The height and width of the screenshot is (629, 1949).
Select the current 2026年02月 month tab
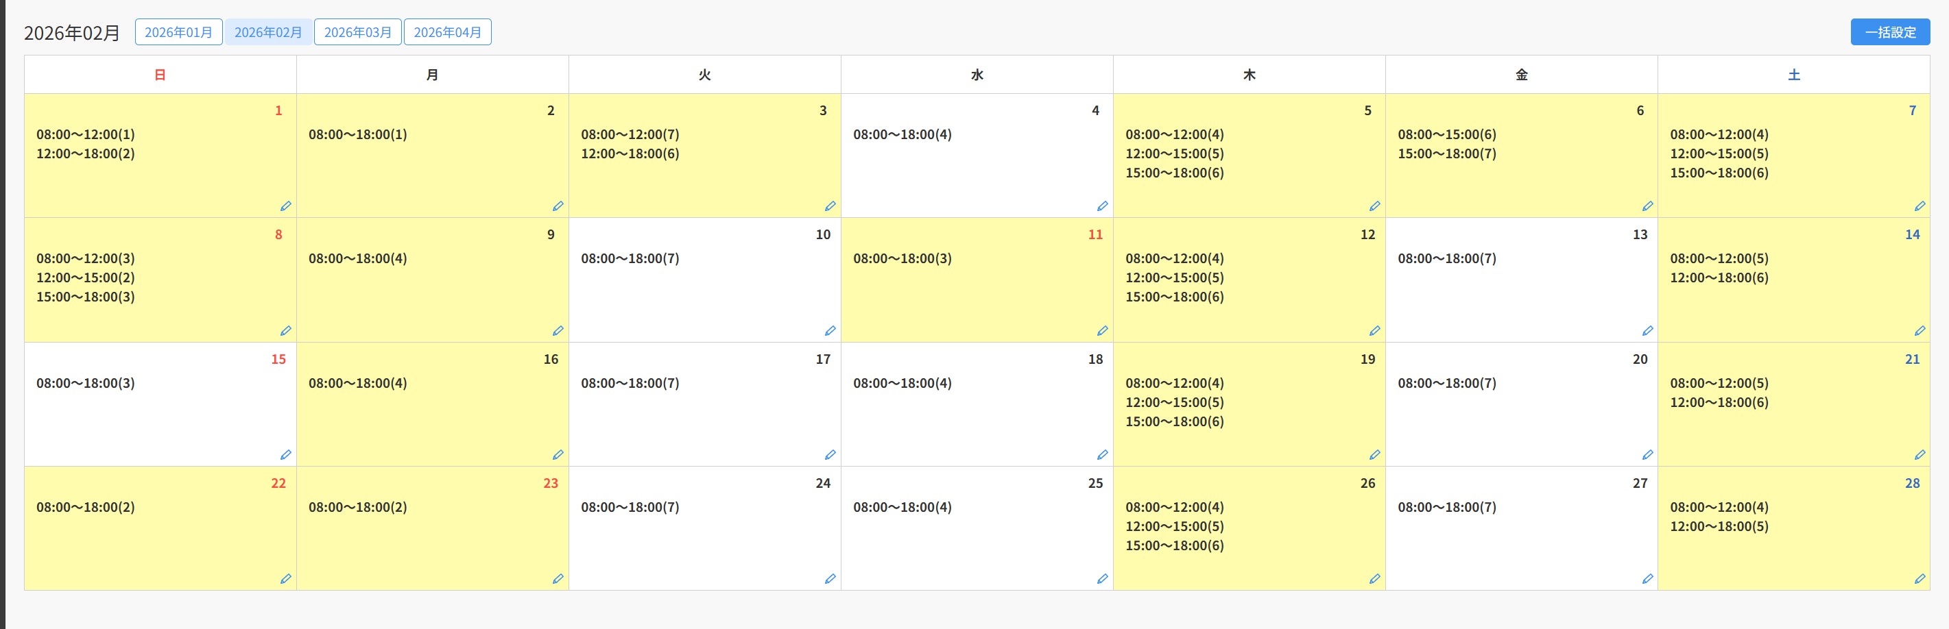pos(268,32)
